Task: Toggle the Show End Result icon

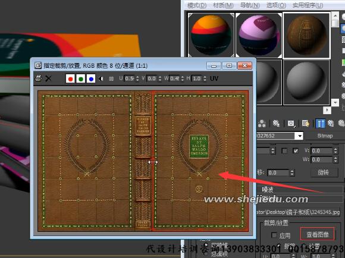Action: pyautogui.click(x=320, y=124)
